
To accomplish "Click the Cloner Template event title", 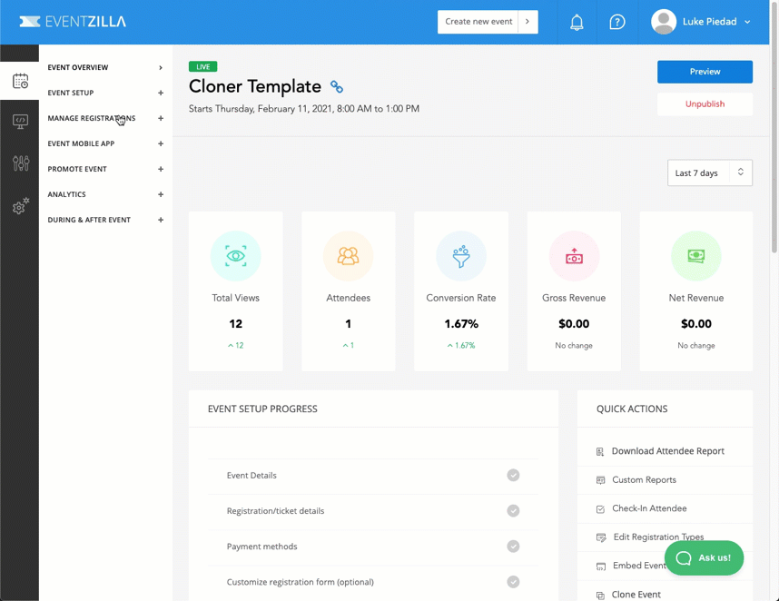I will click(x=255, y=86).
